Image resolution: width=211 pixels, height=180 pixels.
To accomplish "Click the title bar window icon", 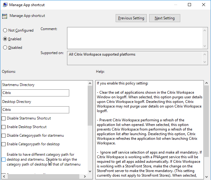I will click(x=5, y=5).
